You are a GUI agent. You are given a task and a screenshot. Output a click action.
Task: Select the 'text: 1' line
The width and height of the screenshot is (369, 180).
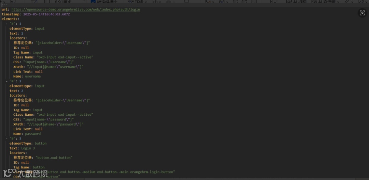(16, 33)
